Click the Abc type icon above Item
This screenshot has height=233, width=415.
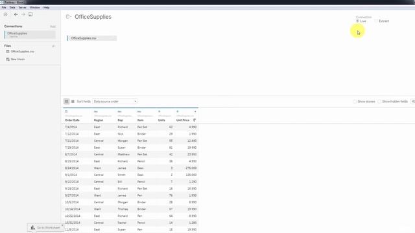click(139, 111)
